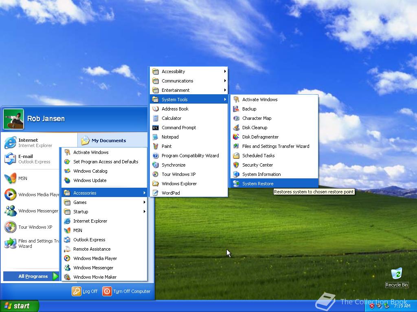
Task: Click Activate Windows icon in System Tools submenu
Action: coord(236,100)
